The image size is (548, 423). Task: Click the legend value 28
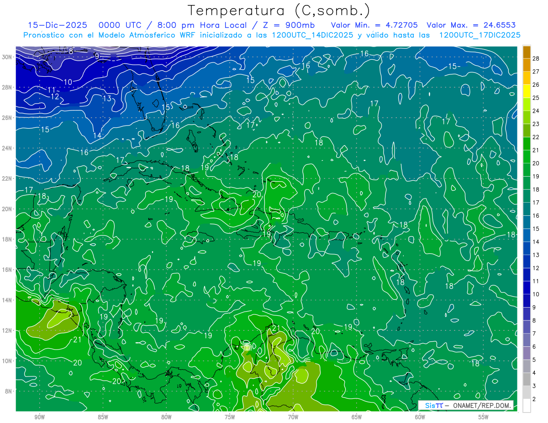[x=536, y=58]
